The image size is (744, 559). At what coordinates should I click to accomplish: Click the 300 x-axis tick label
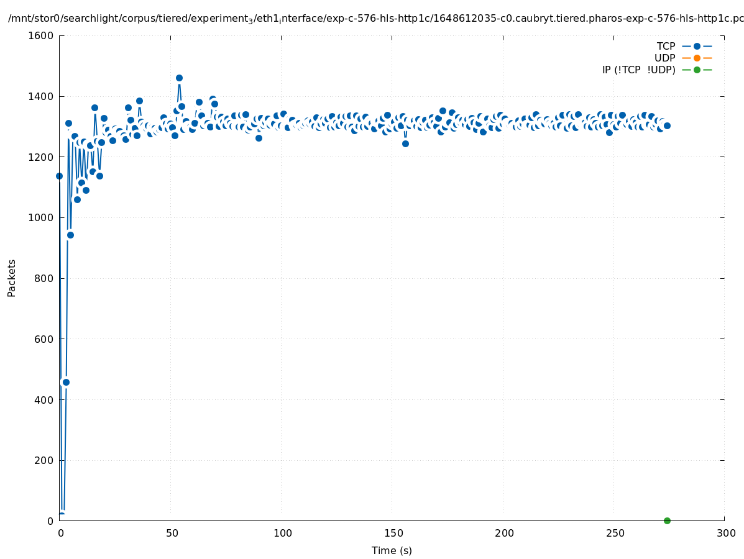pos(725,533)
